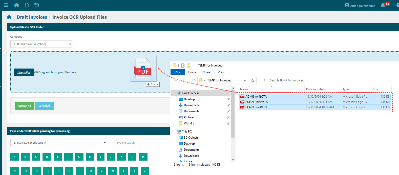Click the green Upload All button

coord(25,106)
